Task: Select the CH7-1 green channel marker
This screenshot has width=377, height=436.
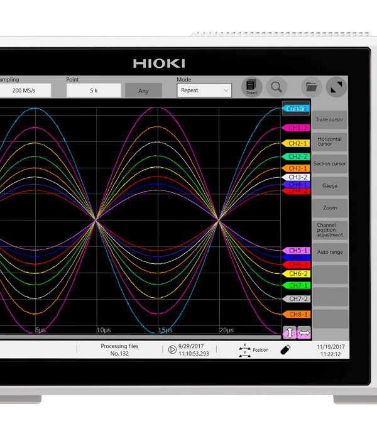Action: click(x=296, y=286)
